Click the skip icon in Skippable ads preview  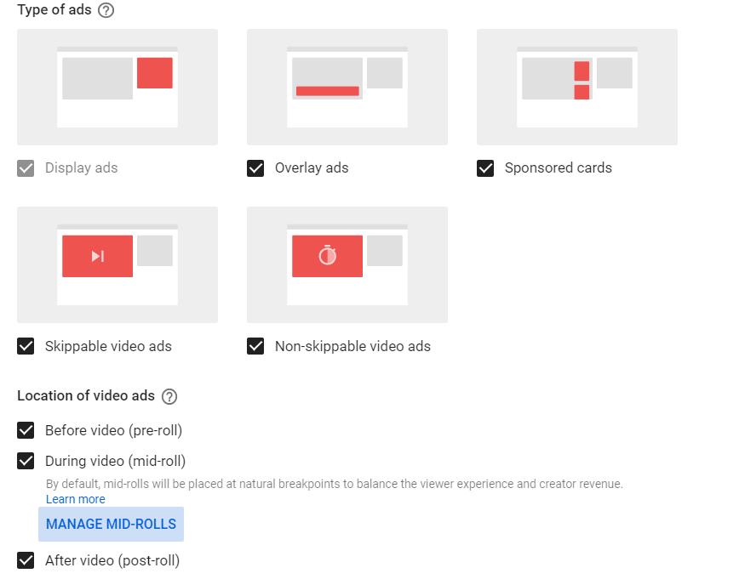98,256
